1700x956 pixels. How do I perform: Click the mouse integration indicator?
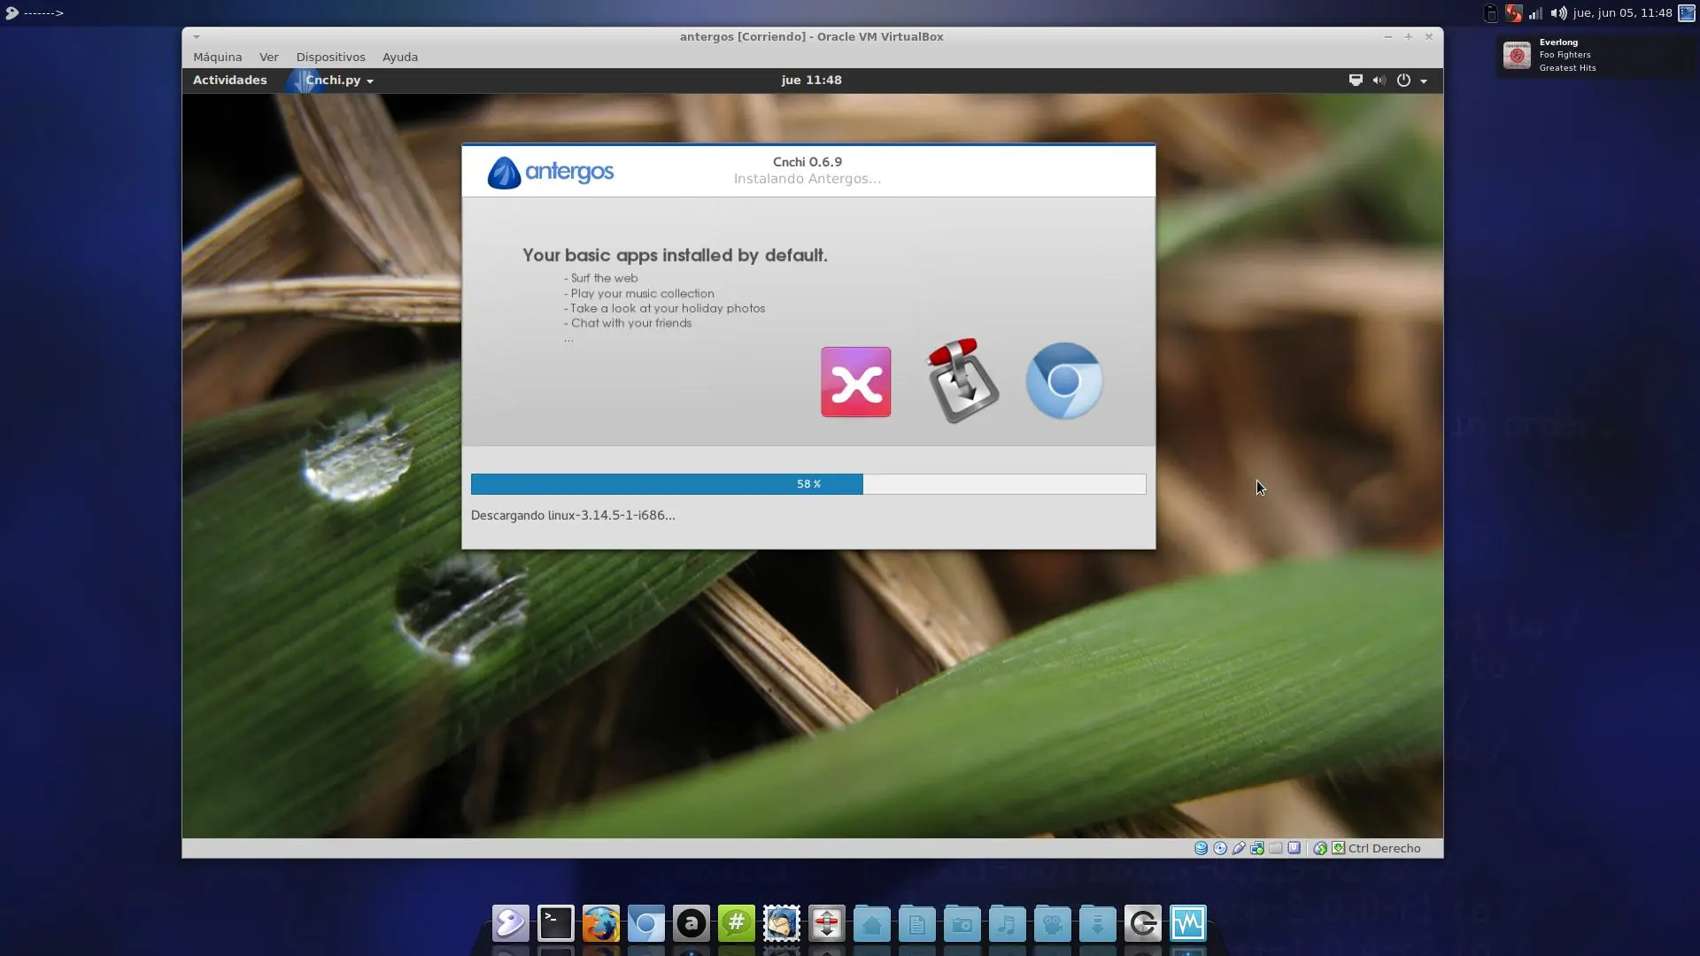point(1319,848)
